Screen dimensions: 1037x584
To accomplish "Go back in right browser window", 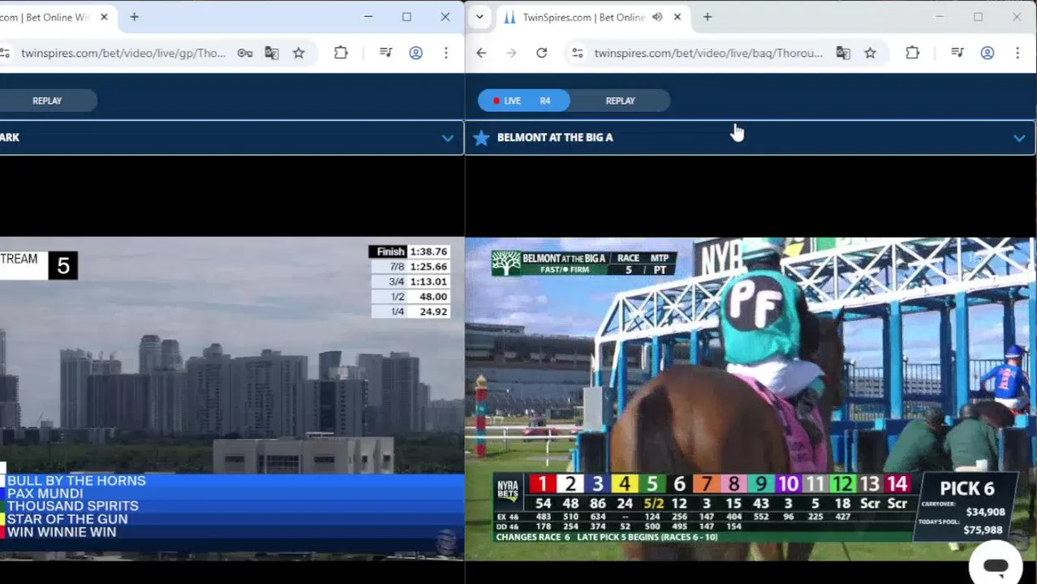I will [x=481, y=54].
